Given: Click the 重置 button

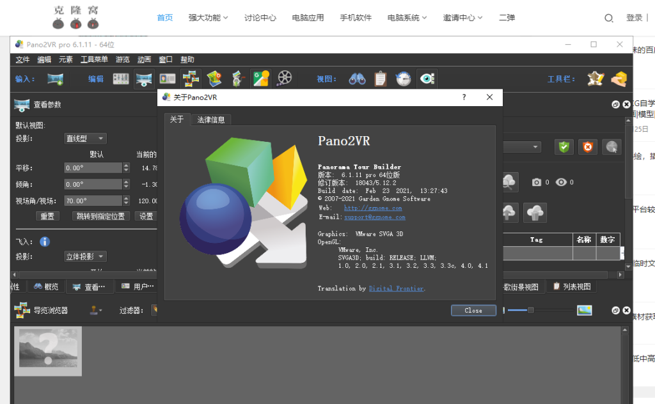Looking at the screenshot, I should point(47,216).
